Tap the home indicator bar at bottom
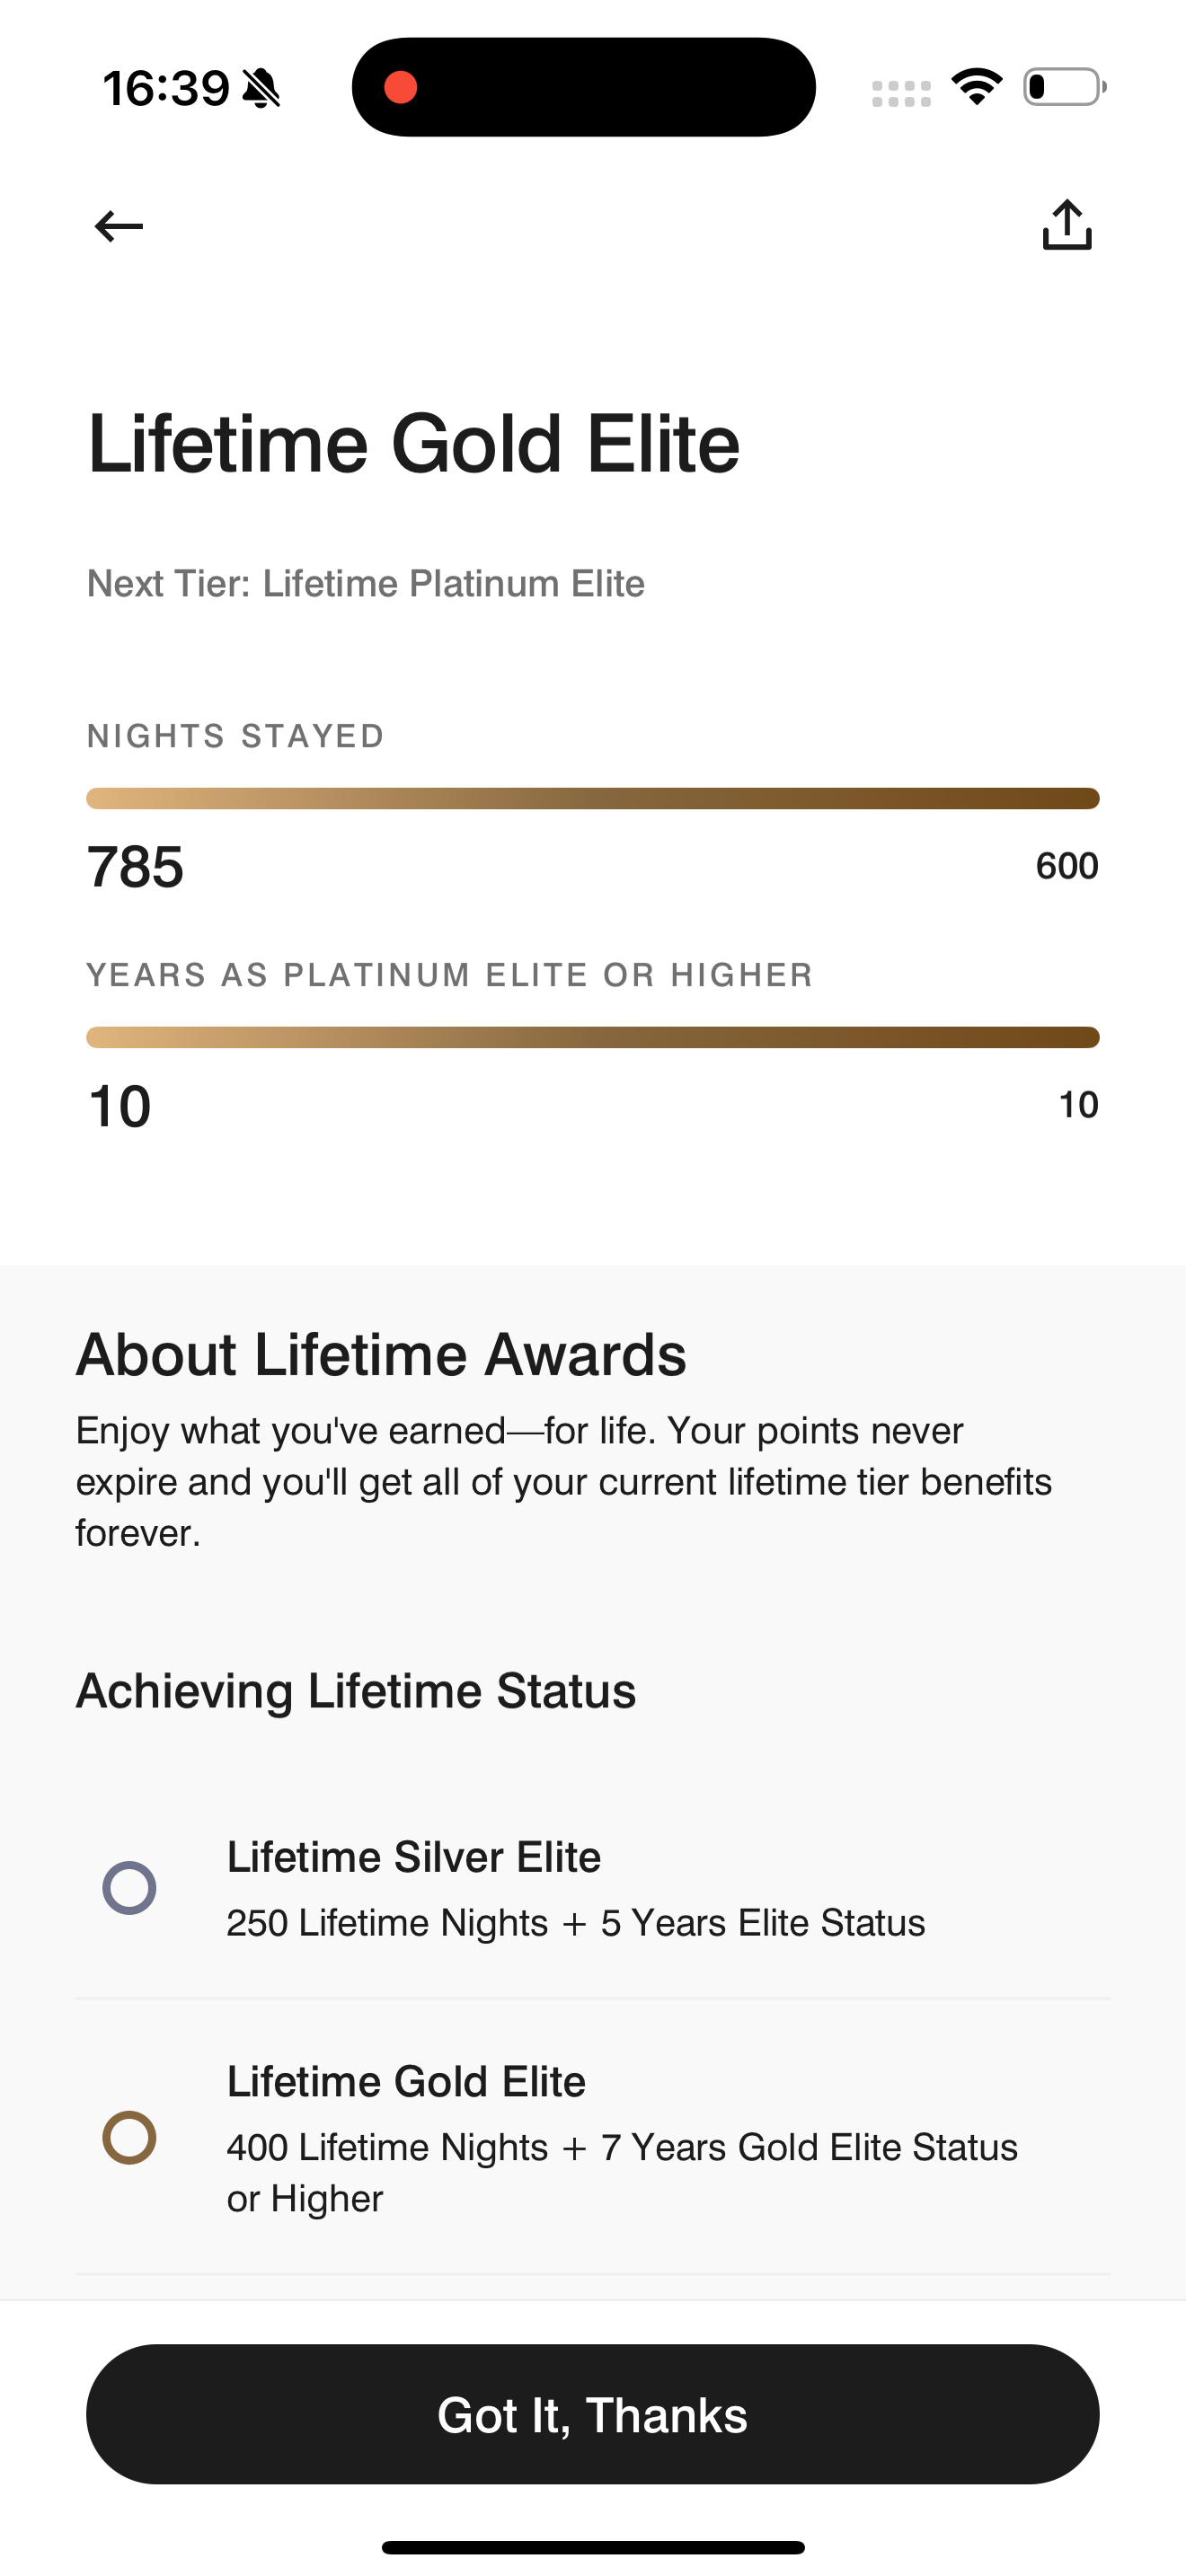The width and height of the screenshot is (1186, 2576). tap(593, 2547)
